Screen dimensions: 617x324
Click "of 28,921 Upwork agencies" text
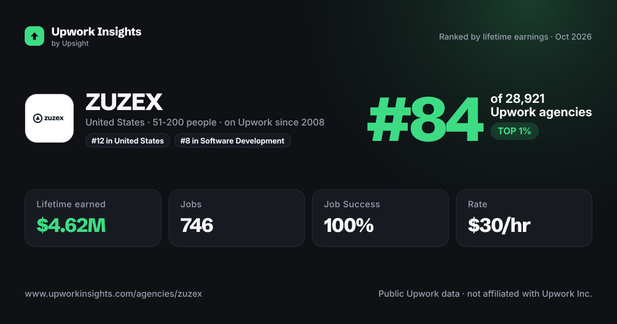541,105
